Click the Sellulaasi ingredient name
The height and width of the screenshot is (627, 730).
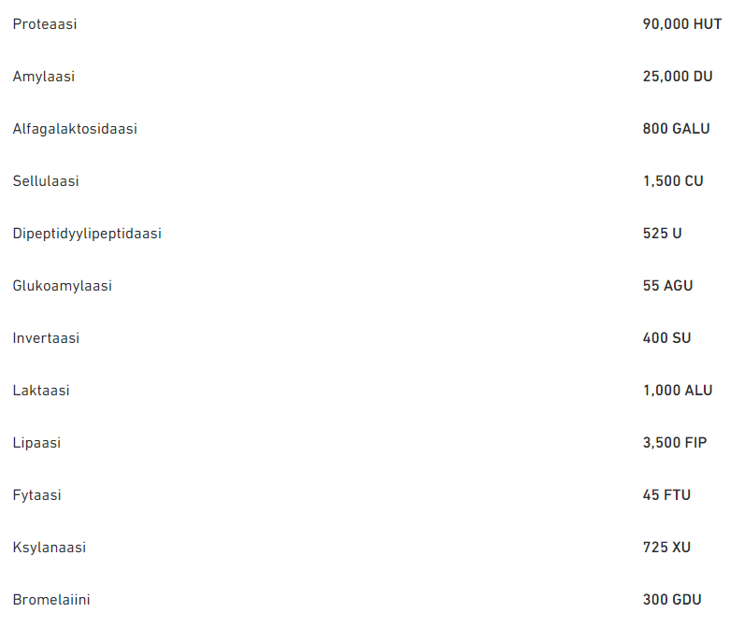(x=46, y=181)
